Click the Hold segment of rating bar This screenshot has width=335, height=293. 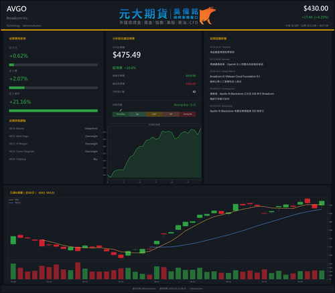point(154,114)
